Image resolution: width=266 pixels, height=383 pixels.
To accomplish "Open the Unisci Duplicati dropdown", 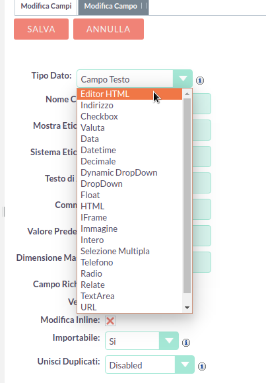I will coord(150,365).
